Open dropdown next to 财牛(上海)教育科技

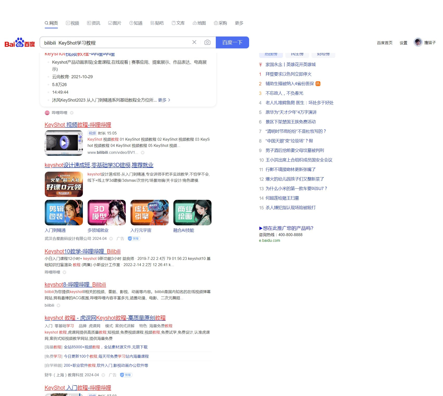coord(103,375)
